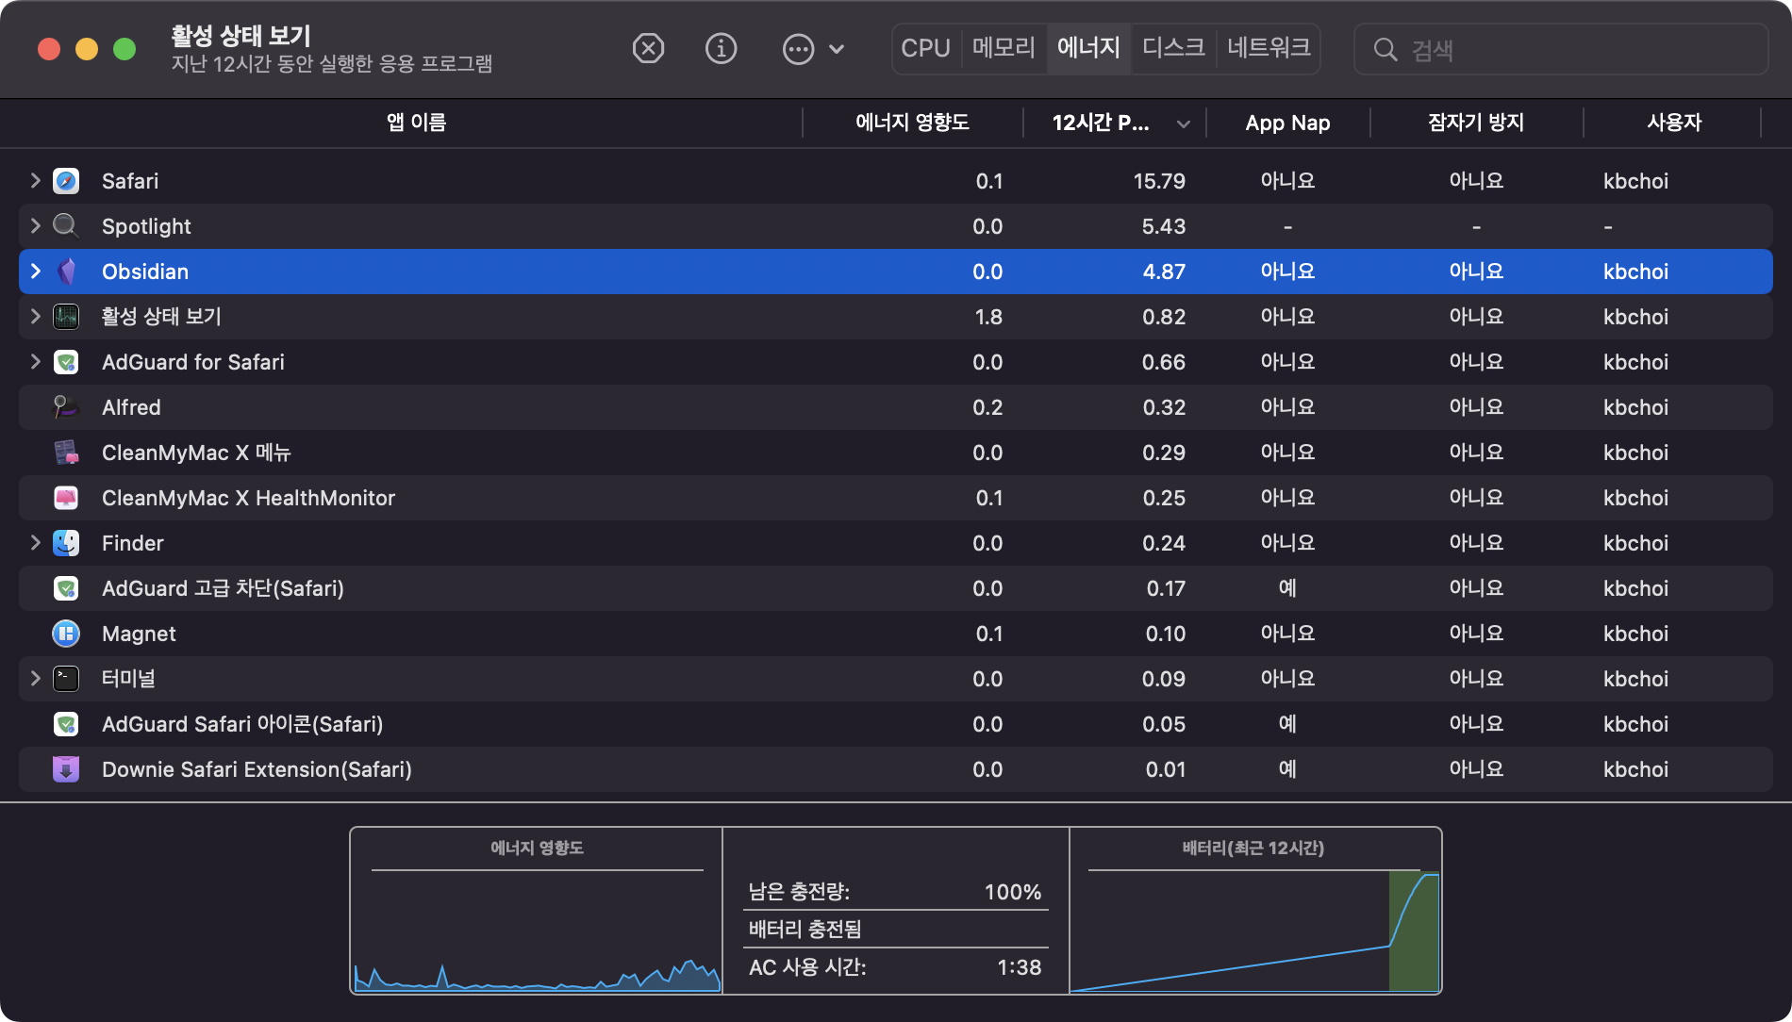The image size is (1792, 1022).
Task: Click the CleanMyMac X HealthMonitor icon
Action: tap(66, 498)
